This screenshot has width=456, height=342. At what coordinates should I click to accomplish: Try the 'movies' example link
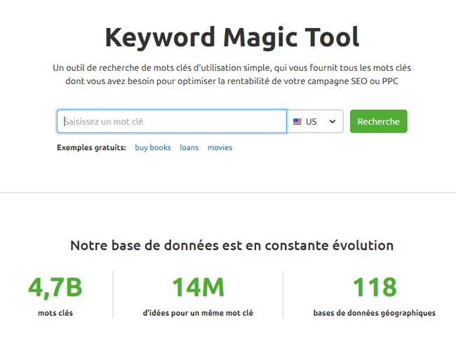pos(220,148)
